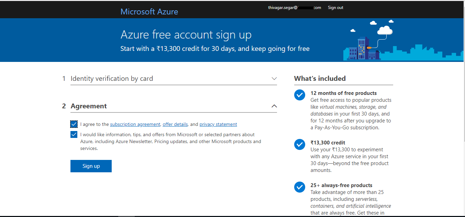465x217 pixels.
Task: Click the 'Agreement' step title
Action: coord(89,106)
